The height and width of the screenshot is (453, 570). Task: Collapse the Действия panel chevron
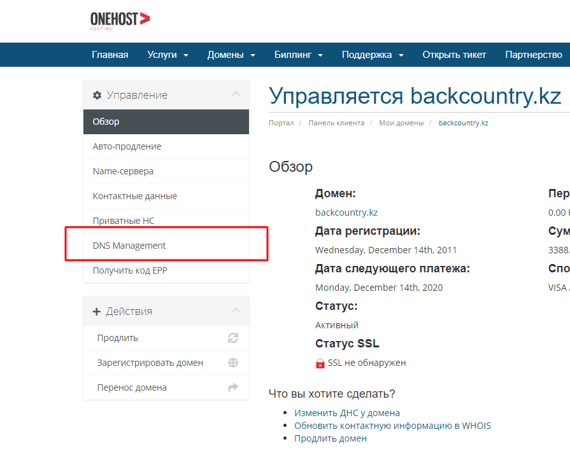[x=236, y=310]
